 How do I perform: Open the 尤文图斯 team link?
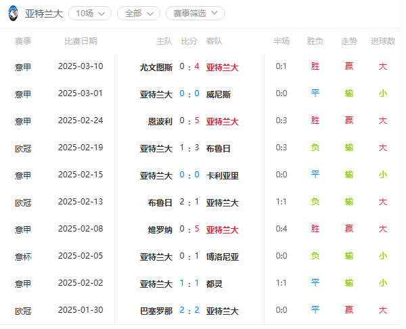[x=156, y=67]
